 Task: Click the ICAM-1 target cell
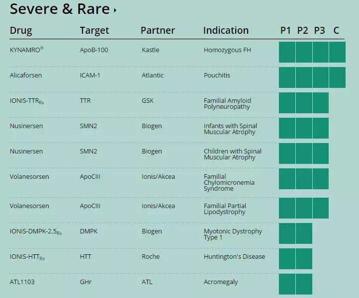click(90, 75)
